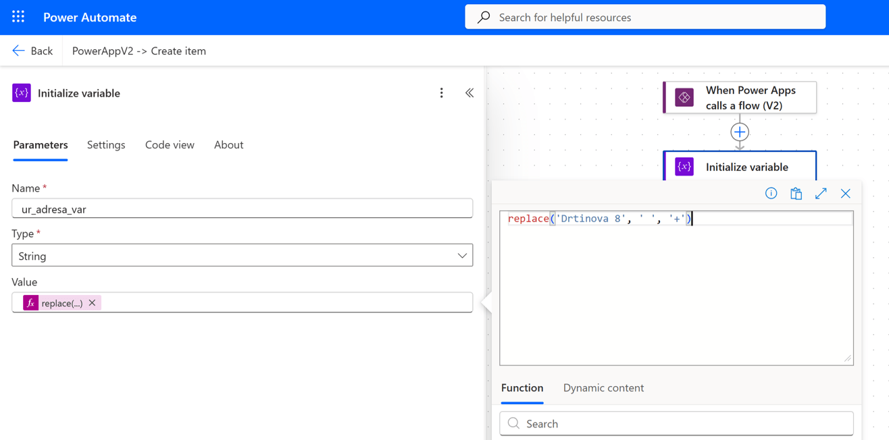889x440 pixels.
Task: Collapse the Initialize variable side panel
Action: click(x=469, y=93)
